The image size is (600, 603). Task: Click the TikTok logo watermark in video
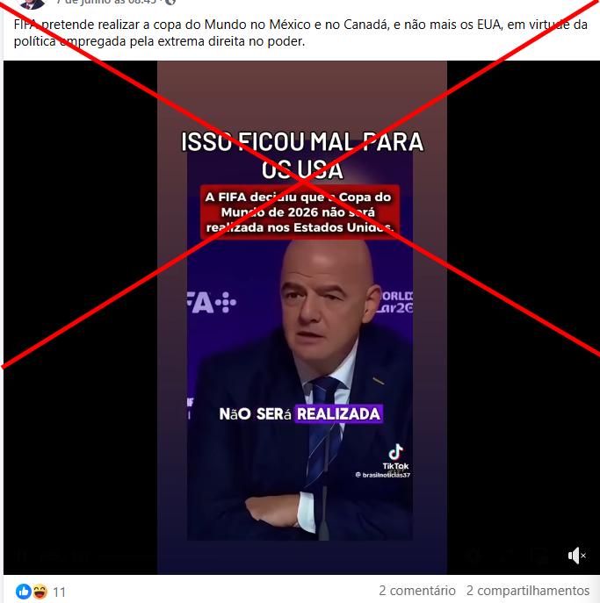(395, 457)
